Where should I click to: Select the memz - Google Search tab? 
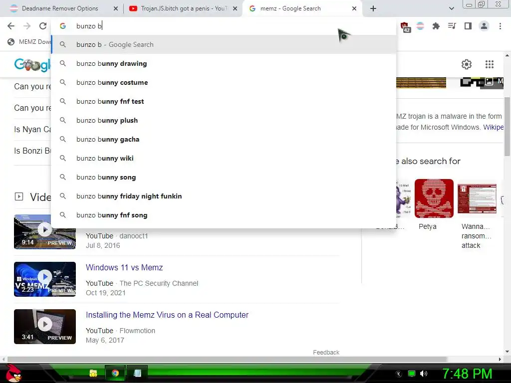point(301,8)
